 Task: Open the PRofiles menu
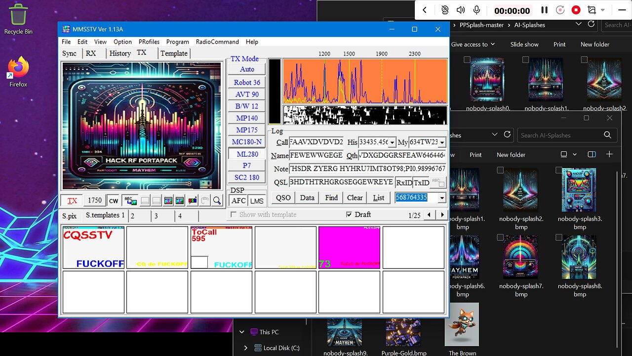pos(149,42)
